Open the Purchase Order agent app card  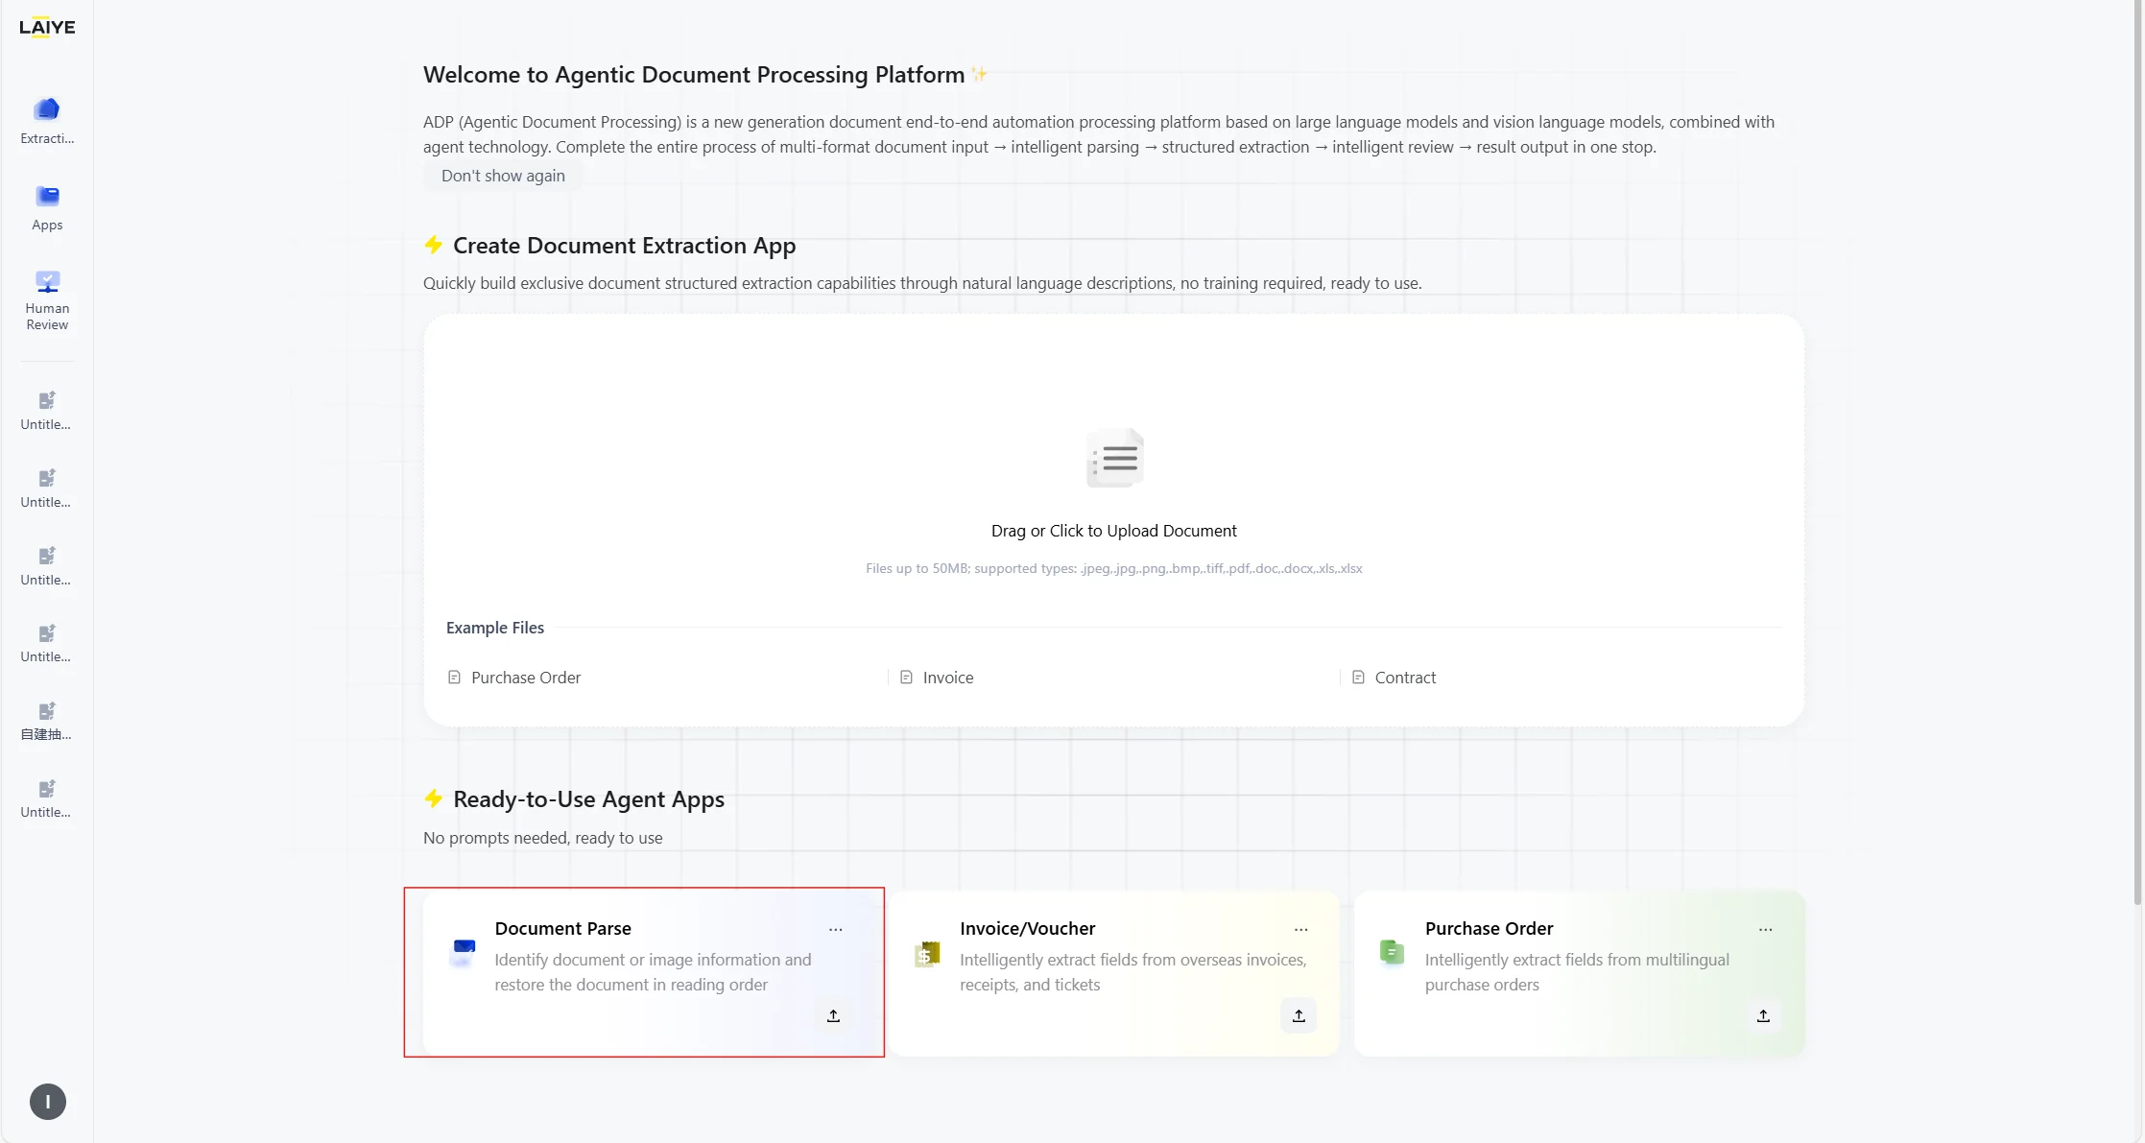(x=1579, y=973)
